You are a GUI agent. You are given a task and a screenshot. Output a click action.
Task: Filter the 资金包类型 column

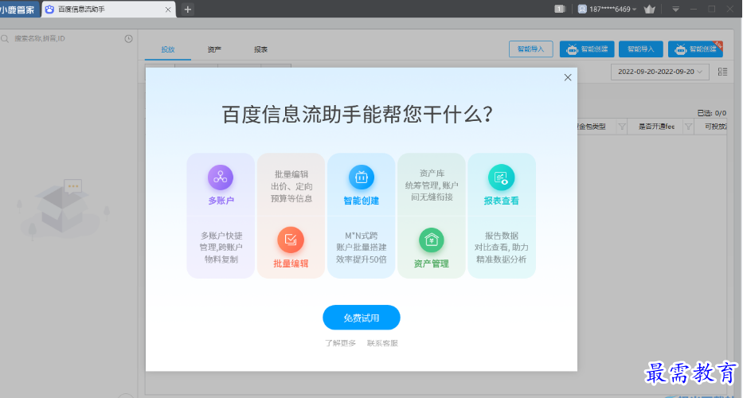(622, 127)
